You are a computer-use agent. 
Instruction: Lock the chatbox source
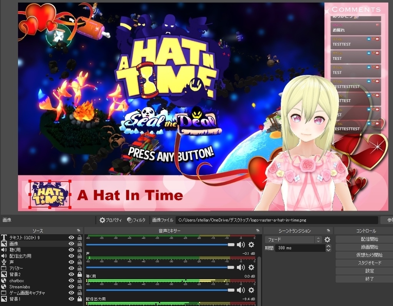(79, 280)
